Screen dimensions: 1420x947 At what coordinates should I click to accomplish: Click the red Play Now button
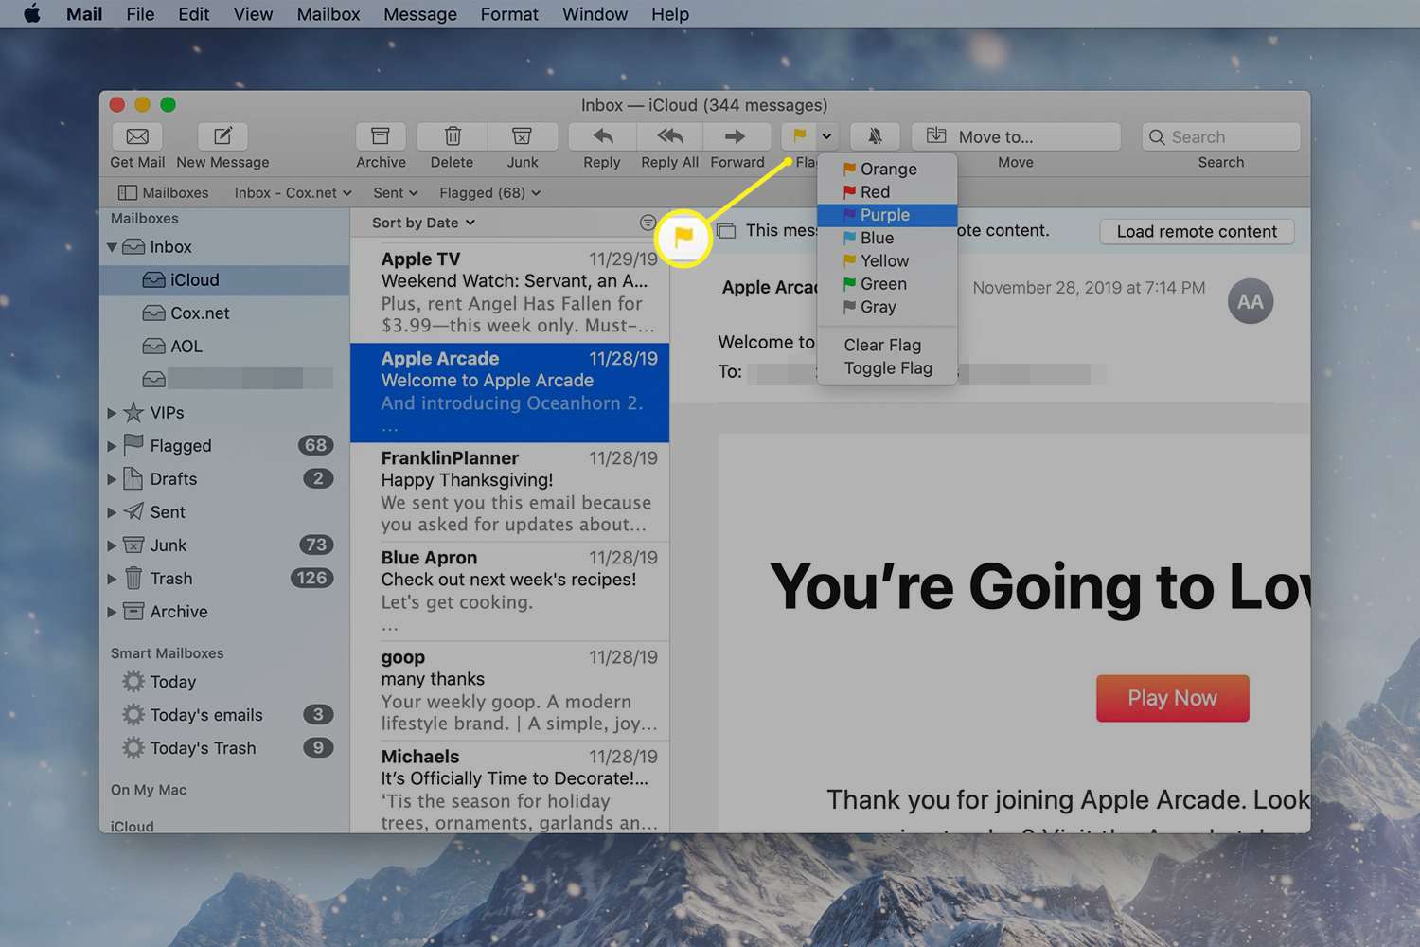(x=1172, y=698)
